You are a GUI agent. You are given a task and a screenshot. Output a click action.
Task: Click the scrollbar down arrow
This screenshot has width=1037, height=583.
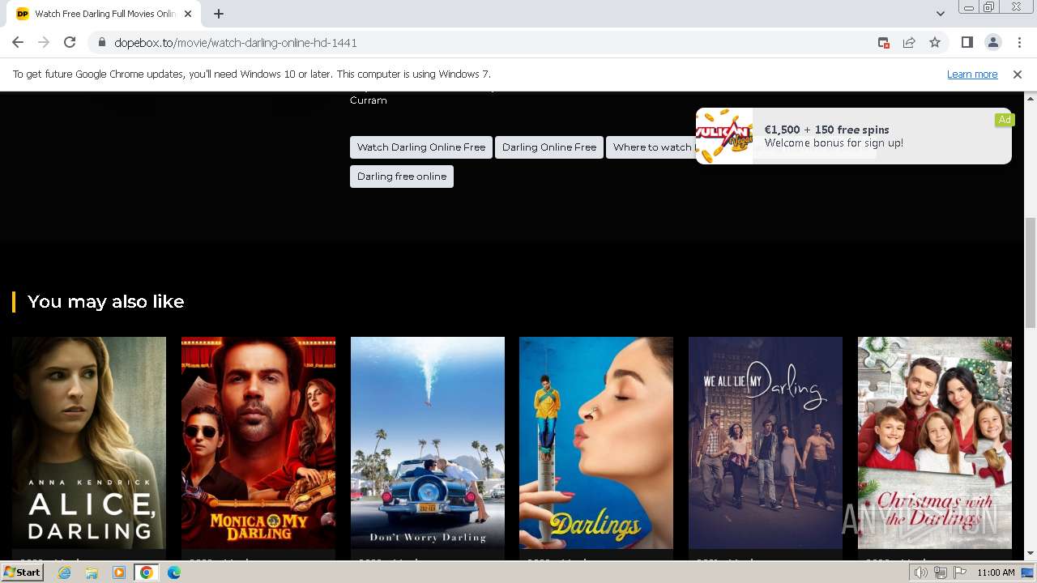[x=1031, y=553]
